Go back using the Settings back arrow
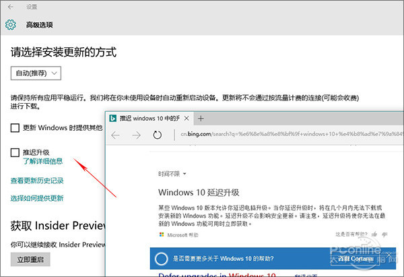 11,7
